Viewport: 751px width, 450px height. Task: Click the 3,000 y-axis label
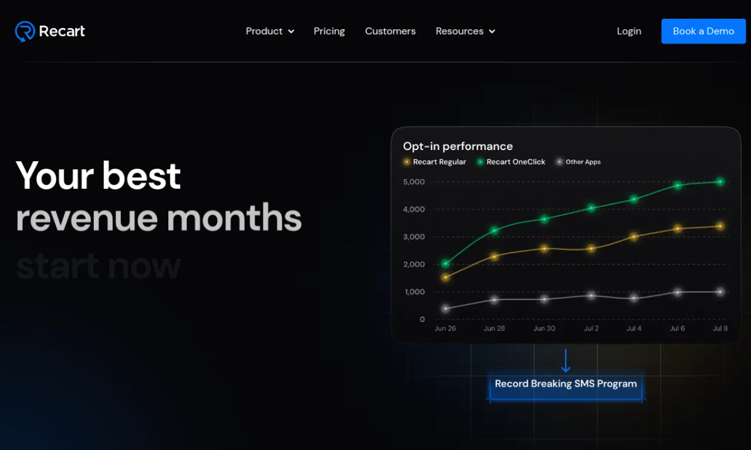pos(414,237)
